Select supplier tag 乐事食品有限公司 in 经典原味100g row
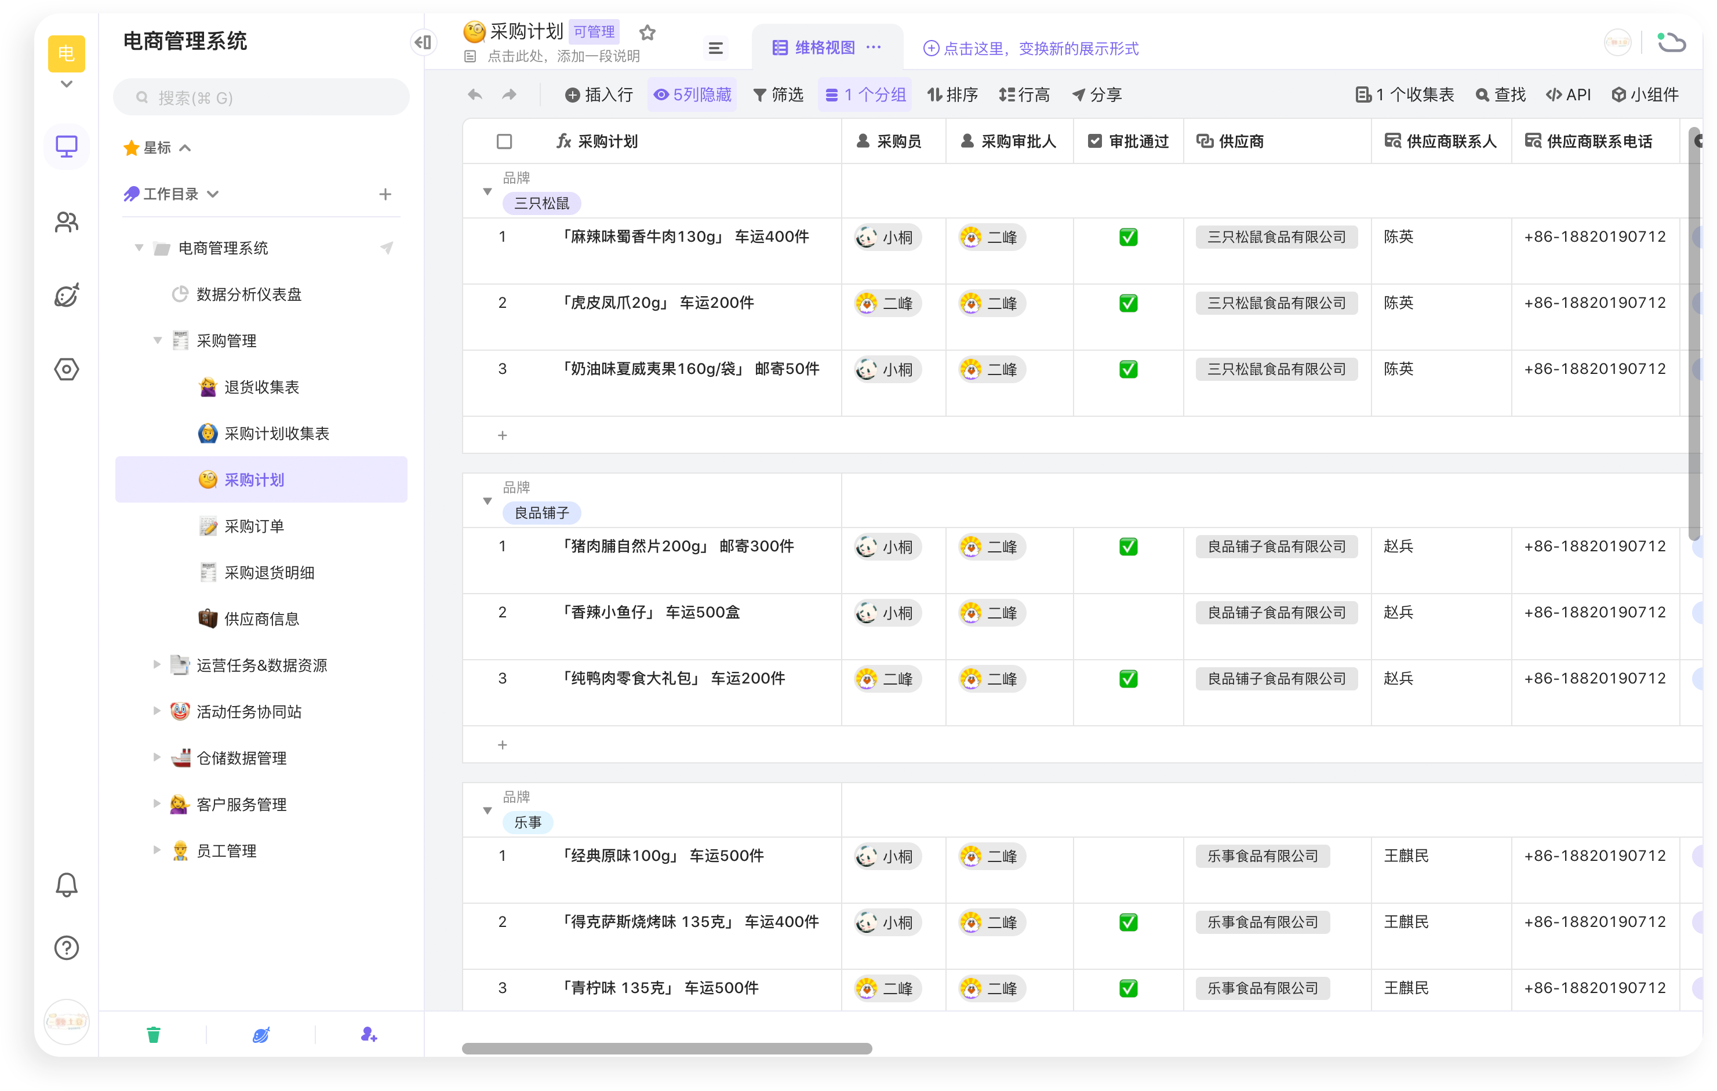The image size is (1717, 1091). pos(1262,856)
